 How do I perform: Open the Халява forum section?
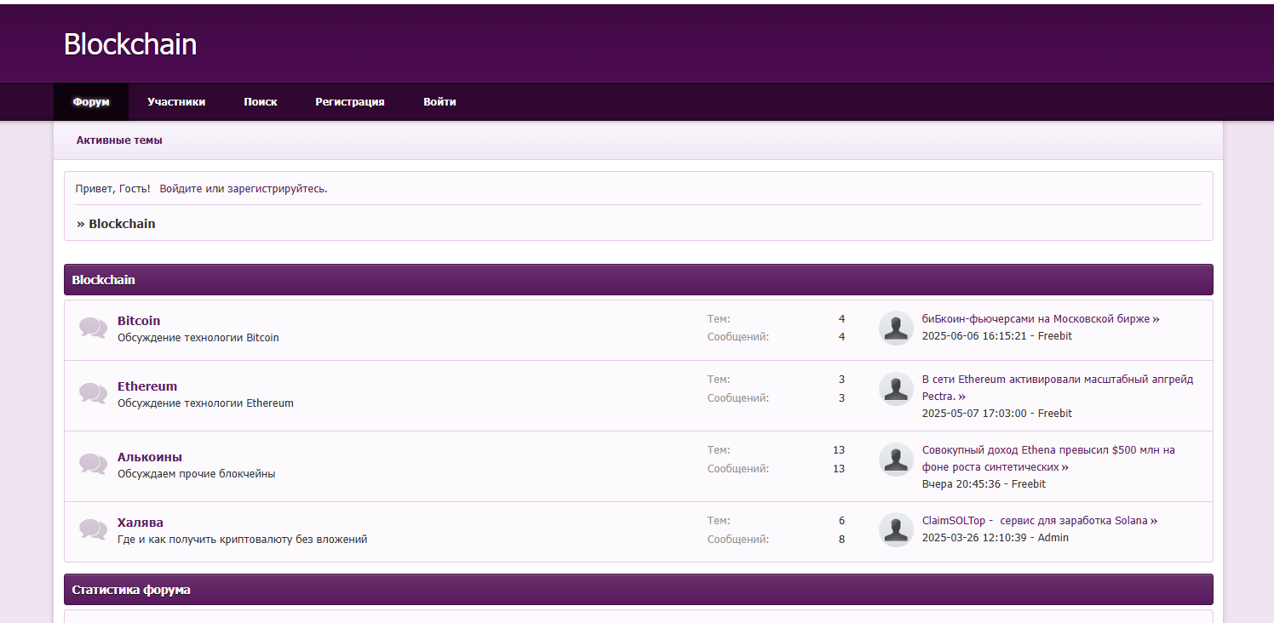(x=141, y=523)
